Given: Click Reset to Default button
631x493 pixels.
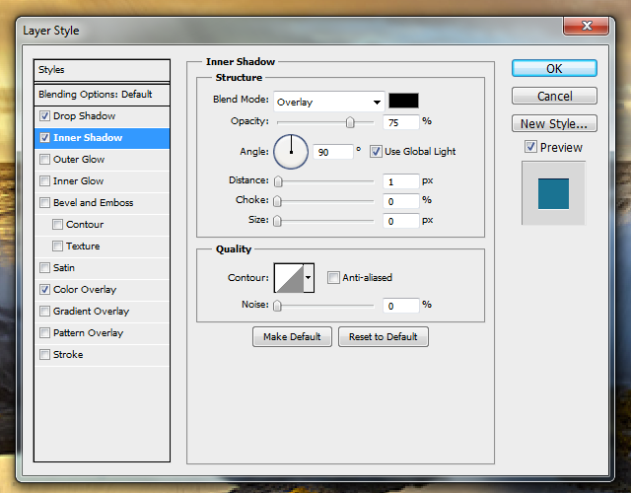Looking at the screenshot, I should pos(384,336).
